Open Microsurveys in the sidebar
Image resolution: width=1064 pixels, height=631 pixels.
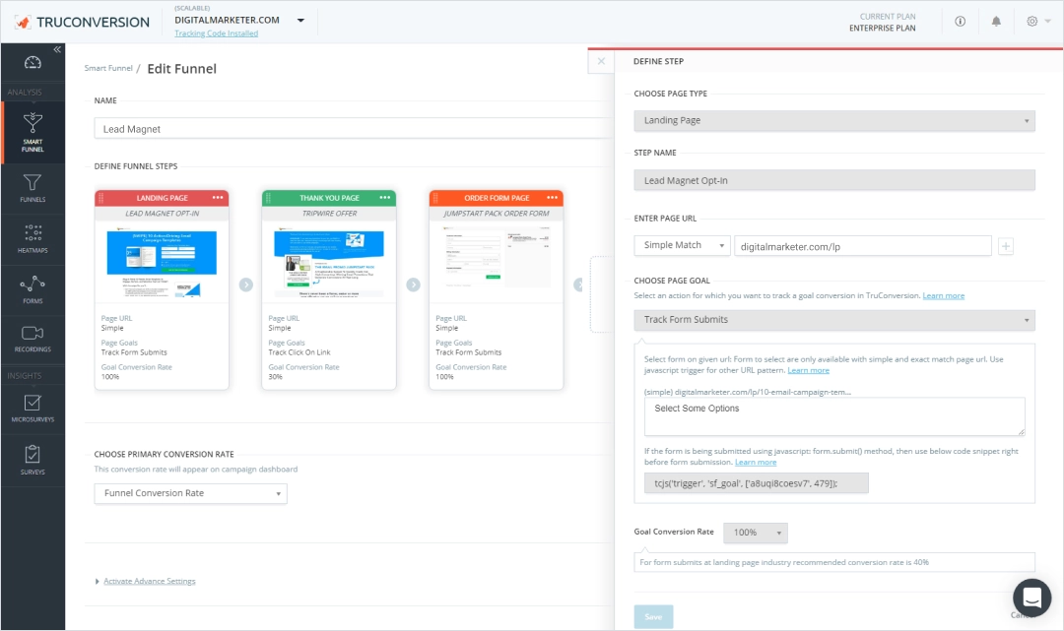tap(33, 410)
